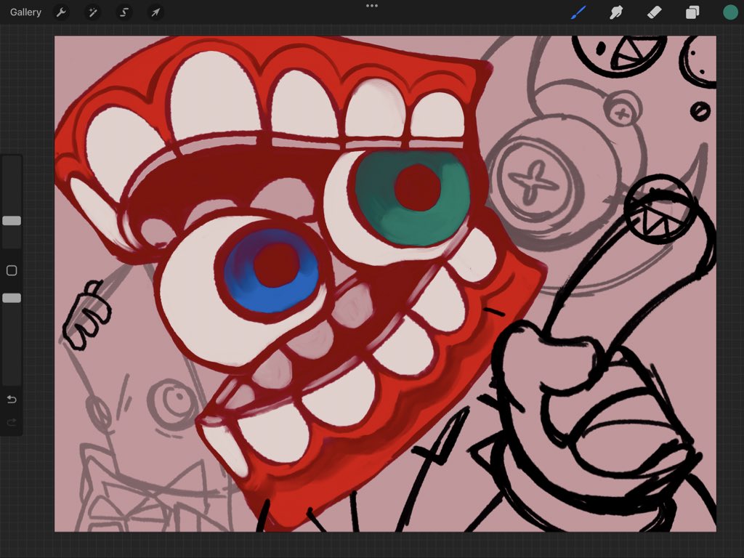Tap the three-dot multitasking menu
Viewport: 744px width, 558px height.
(x=372, y=6)
